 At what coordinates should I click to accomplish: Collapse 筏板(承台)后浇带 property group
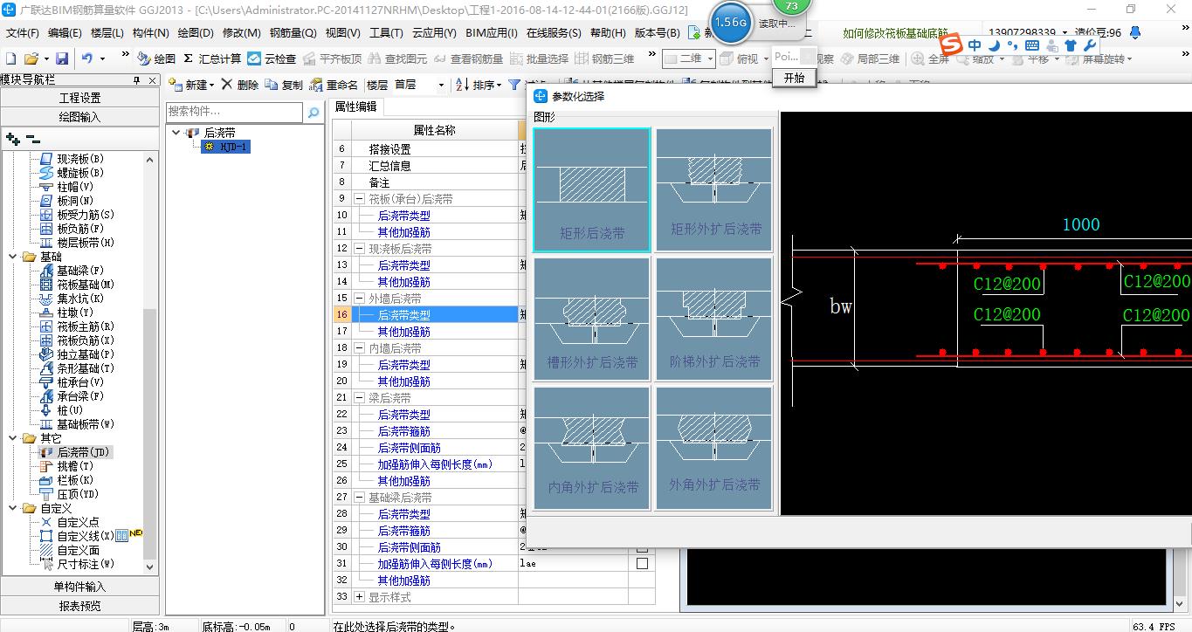point(359,199)
